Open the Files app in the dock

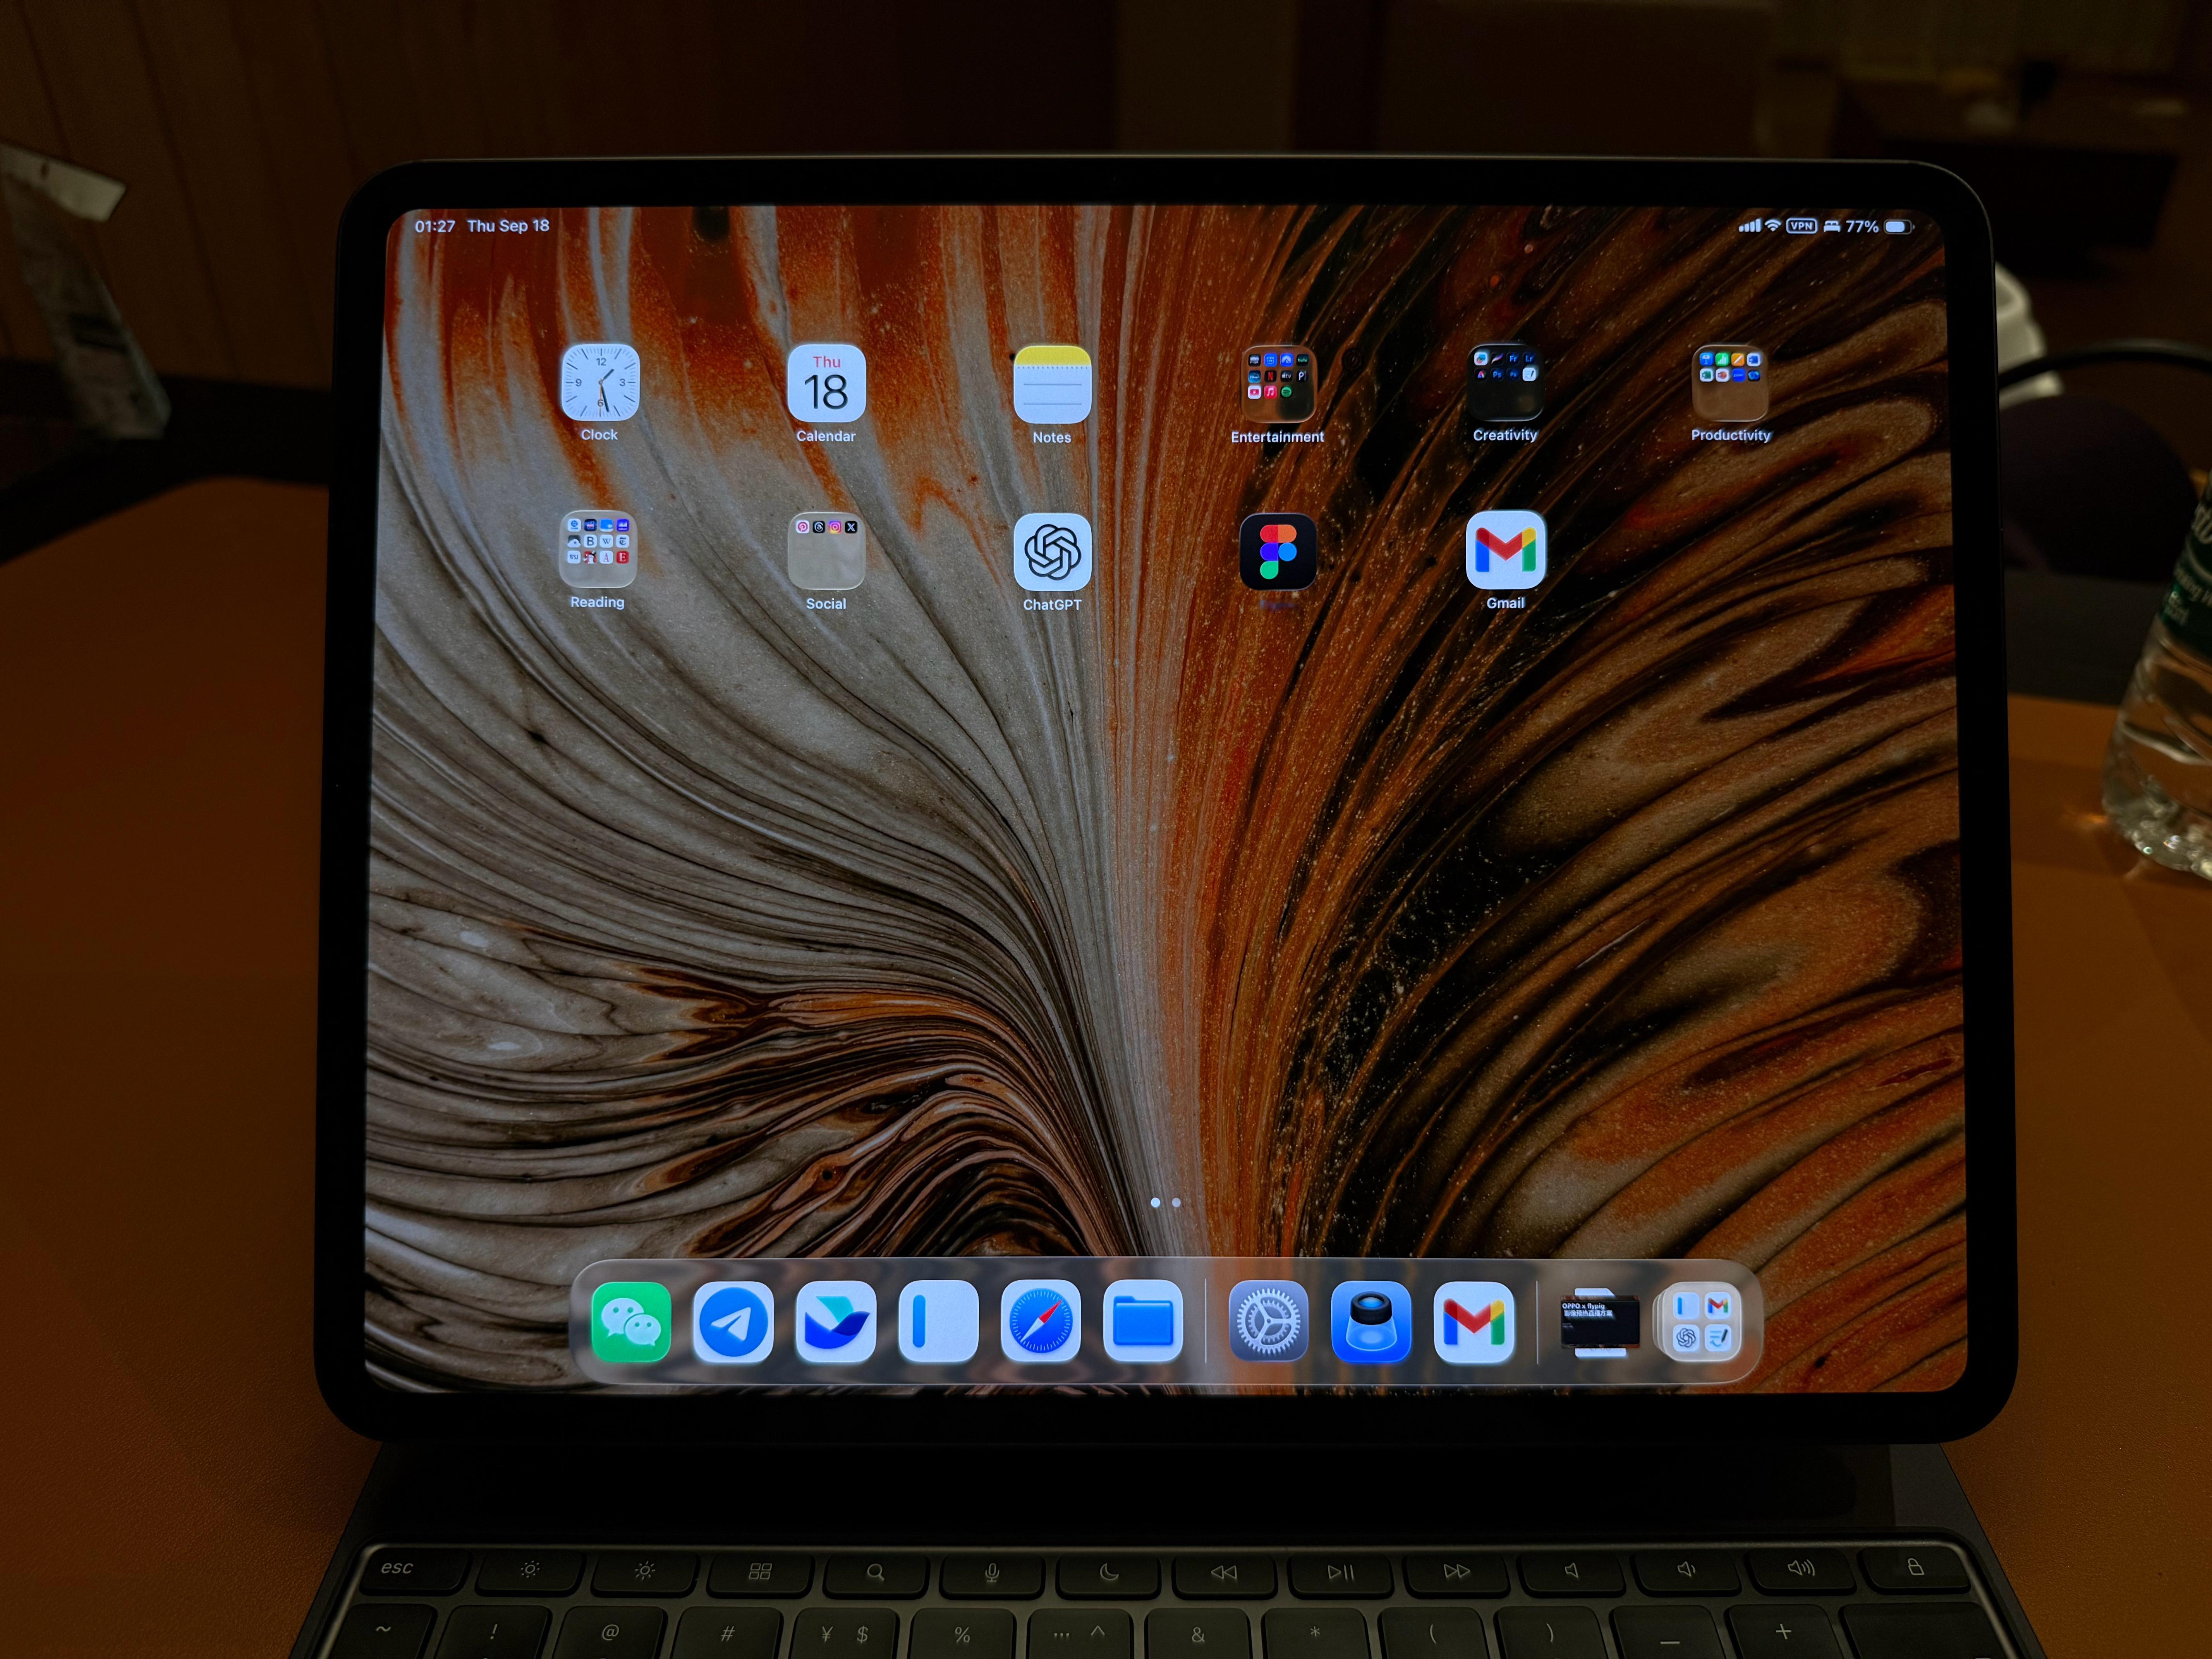pos(1143,1321)
